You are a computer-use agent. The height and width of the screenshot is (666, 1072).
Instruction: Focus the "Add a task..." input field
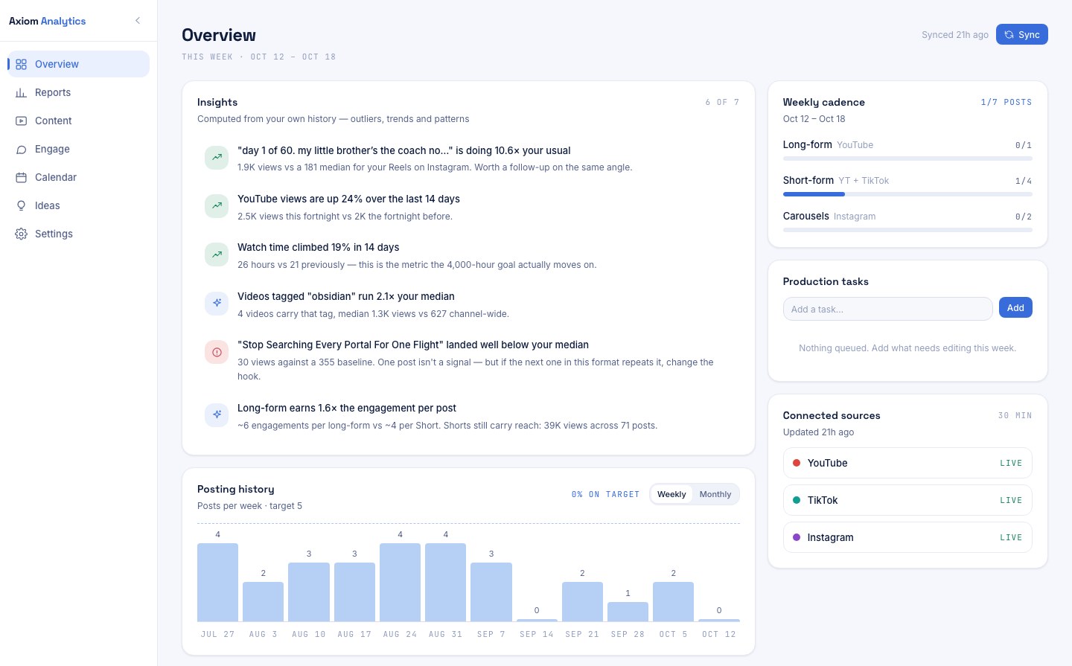pos(887,309)
